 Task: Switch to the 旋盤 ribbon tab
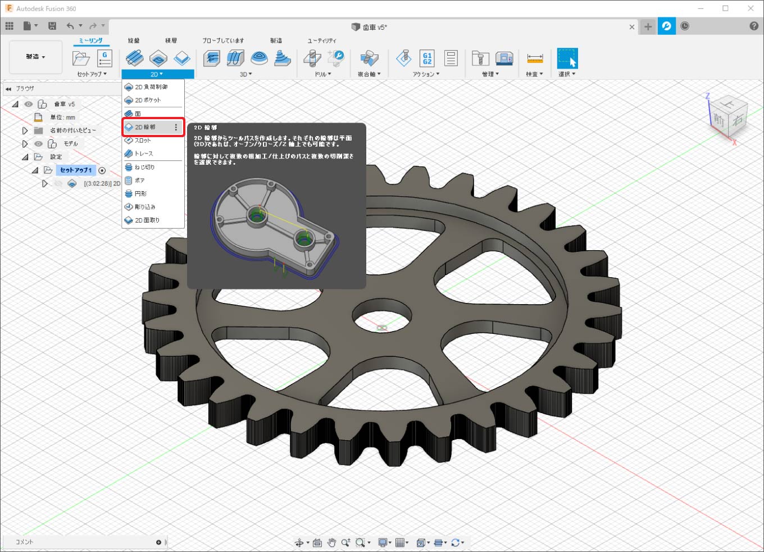134,40
